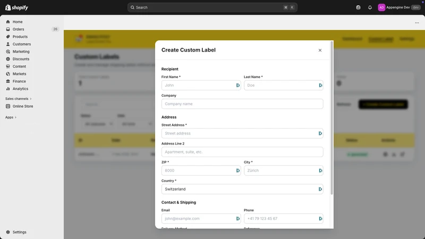Click autofill icon in ZIP field
Screen dimensions: 425x239
[237, 170]
